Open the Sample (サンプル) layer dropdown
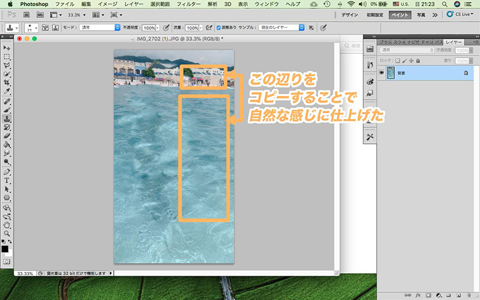Screen dimensions: 480x300 (x=282, y=28)
